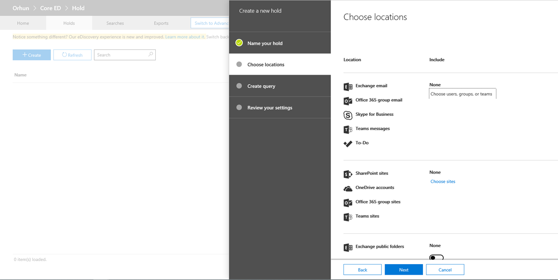Click the OneDrive accounts cloud icon
Screen dimensions: 558x280
(348, 189)
